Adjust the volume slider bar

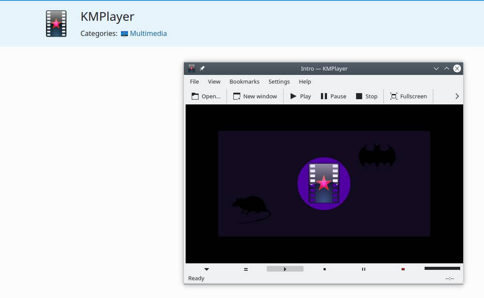coord(442,268)
